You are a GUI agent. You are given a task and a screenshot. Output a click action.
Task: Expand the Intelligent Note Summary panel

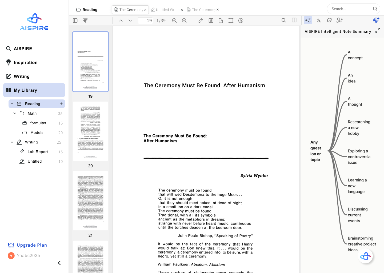pos(378,30)
